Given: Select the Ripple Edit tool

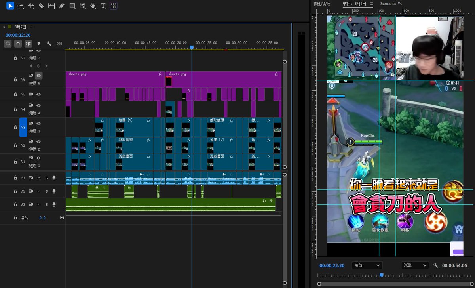Looking at the screenshot, I should [31, 6].
